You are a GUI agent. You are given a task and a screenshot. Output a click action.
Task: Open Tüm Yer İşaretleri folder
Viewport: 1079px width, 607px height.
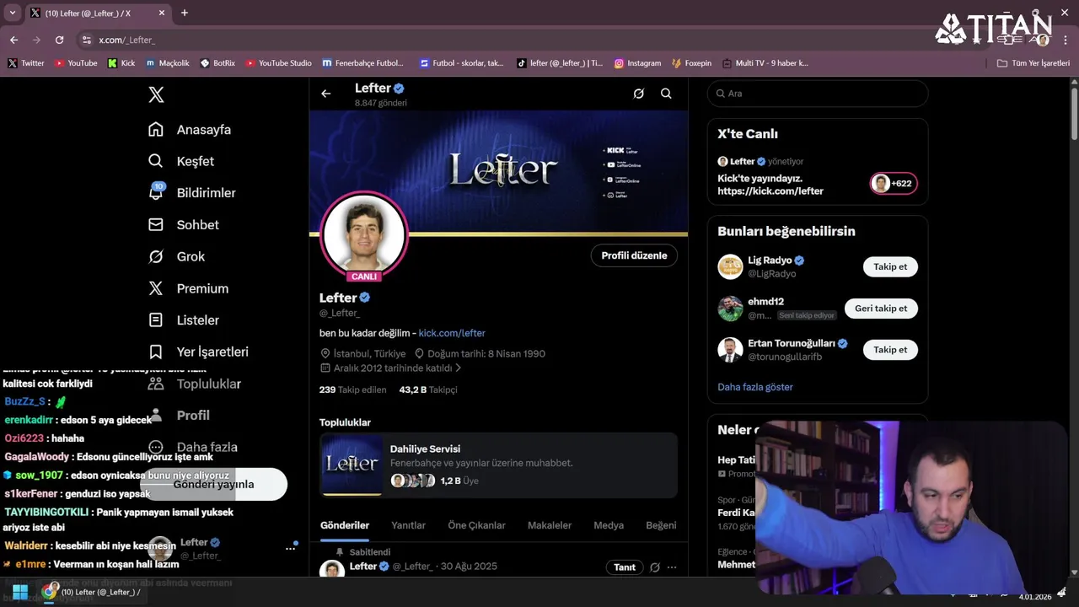click(x=1033, y=63)
